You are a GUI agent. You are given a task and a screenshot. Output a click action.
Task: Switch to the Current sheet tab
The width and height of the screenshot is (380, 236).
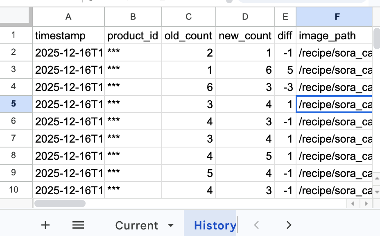pyautogui.click(x=137, y=225)
